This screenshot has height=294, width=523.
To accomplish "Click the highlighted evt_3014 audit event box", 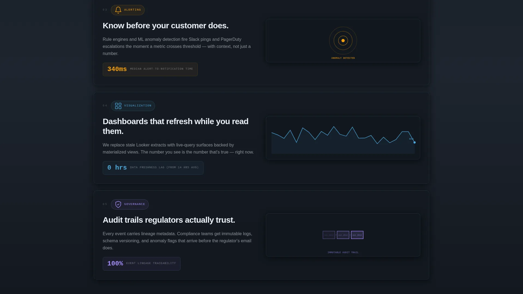I will 357,235.
